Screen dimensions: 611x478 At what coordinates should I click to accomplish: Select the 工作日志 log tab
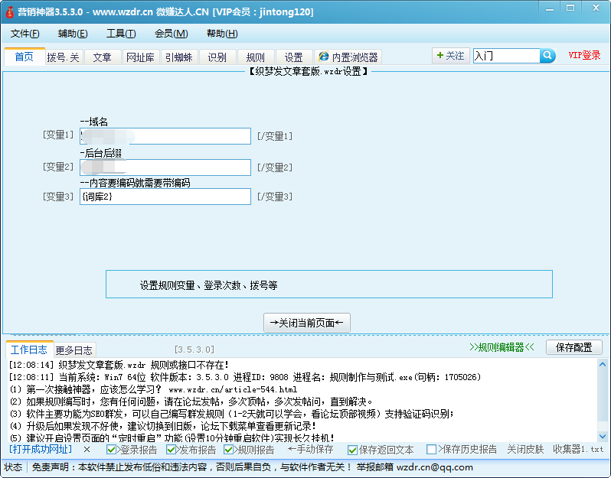29,350
